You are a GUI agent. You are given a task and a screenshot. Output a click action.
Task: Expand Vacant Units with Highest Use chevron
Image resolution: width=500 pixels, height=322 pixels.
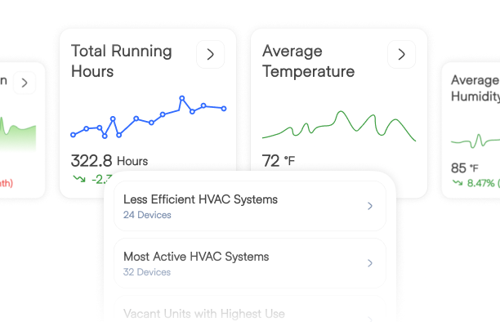click(x=370, y=319)
